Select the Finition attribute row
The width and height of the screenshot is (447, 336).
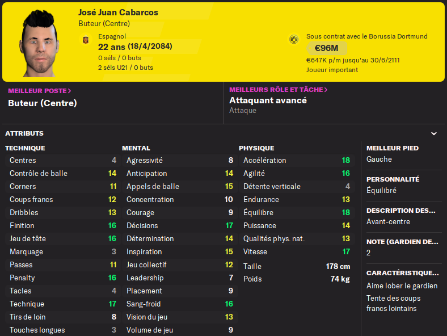[62, 225]
